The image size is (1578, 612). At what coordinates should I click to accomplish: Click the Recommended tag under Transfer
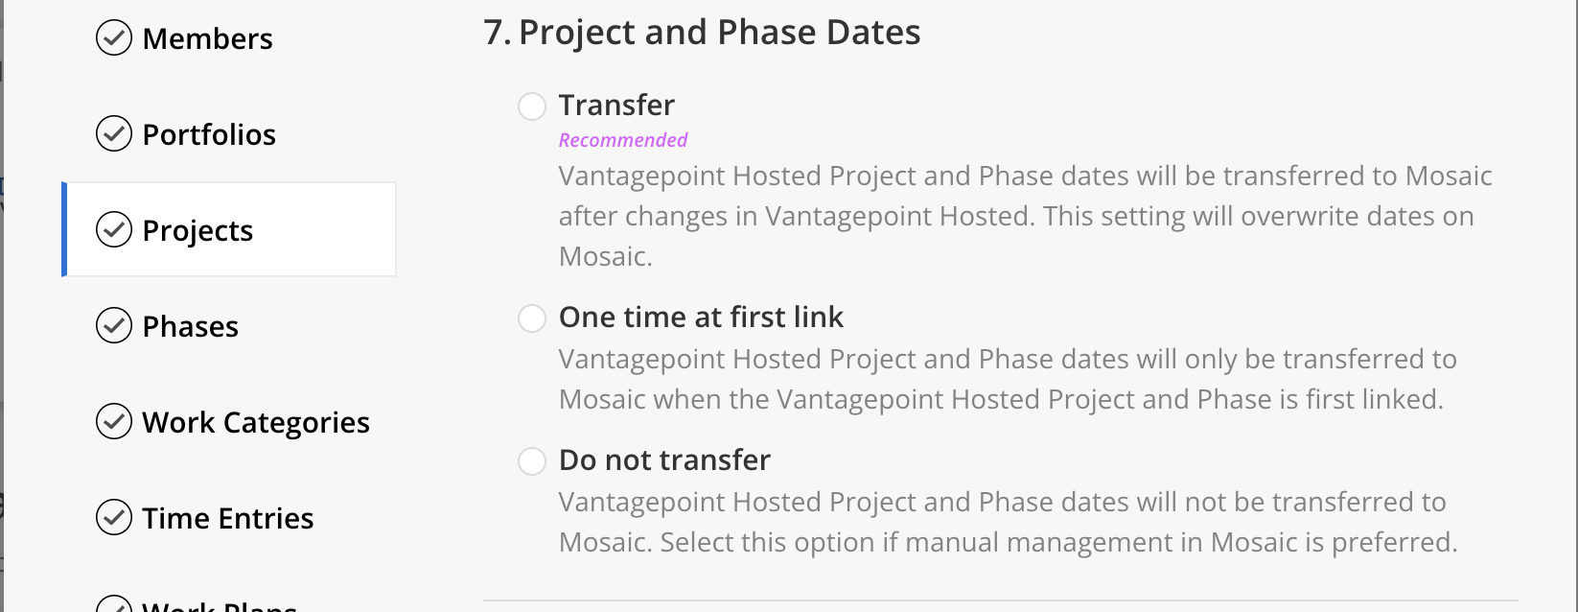point(623,140)
